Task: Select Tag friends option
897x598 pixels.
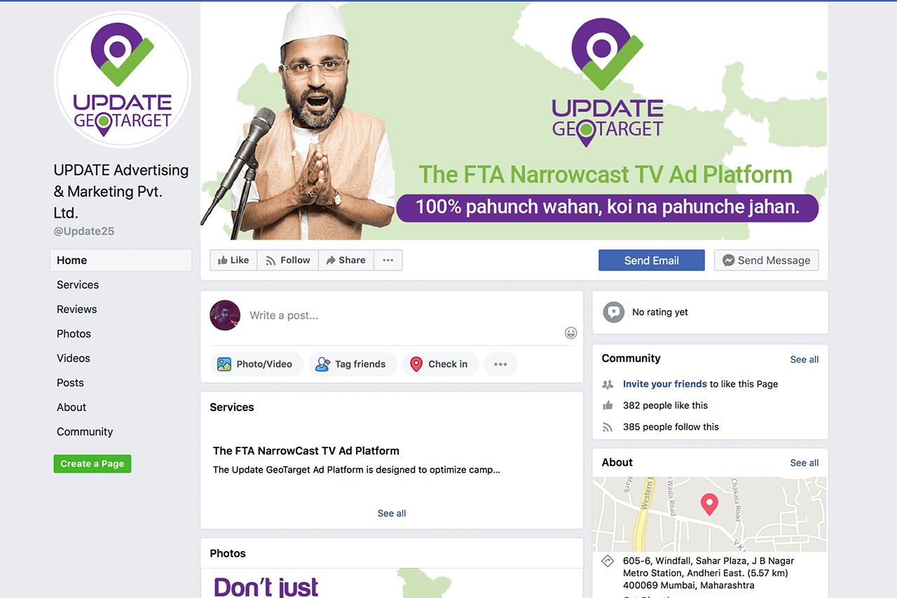Action: pos(352,364)
